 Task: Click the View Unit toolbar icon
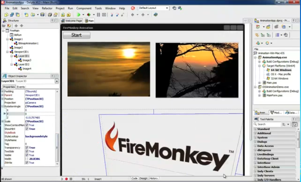(x=6, y=15)
